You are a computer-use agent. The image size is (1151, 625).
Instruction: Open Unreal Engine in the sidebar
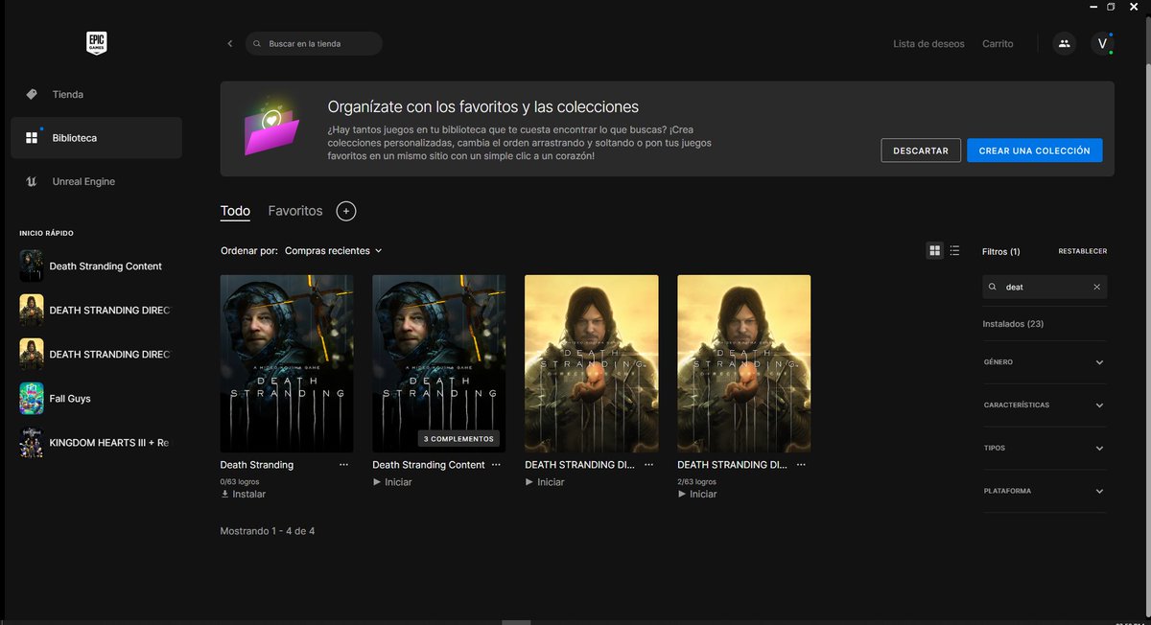(96, 181)
